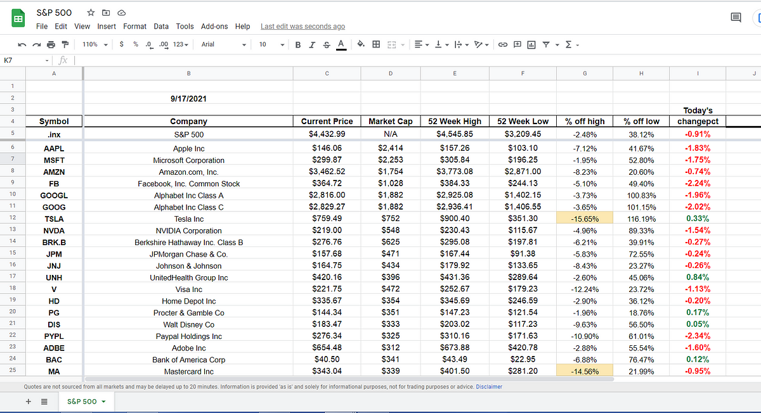Image resolution: width=761 pixels, height=413 pixels.
Task: Increase decimal places icon
Action: click(164, 44)
